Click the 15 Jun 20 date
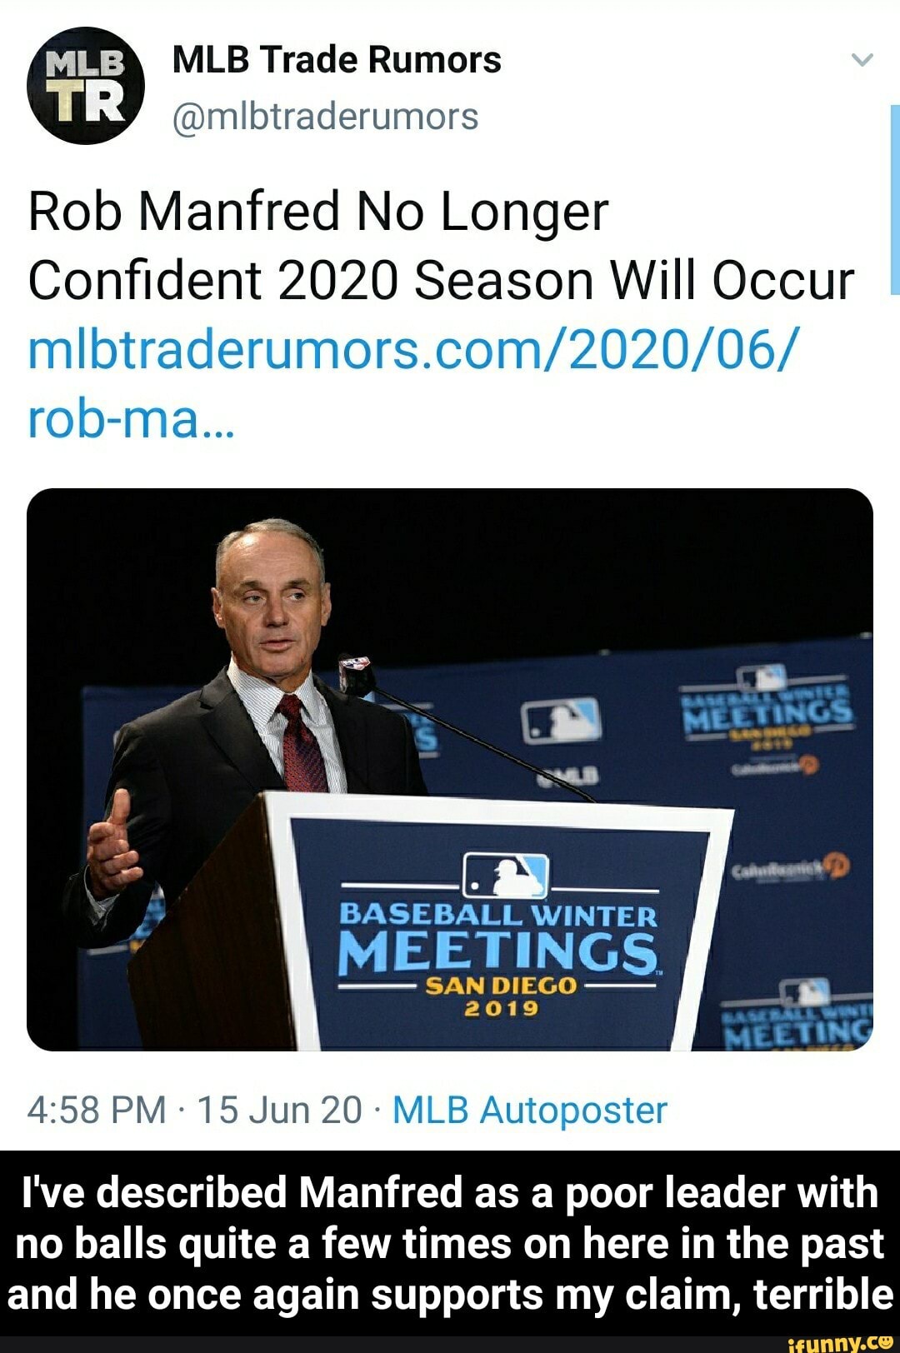This screenshot has width=900, height=1353. click(x=279, y=1110)
